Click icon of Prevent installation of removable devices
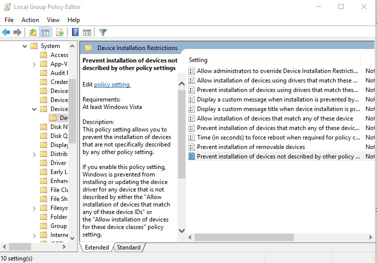 [191, 147]
